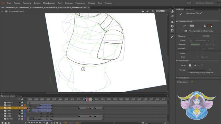Click the fill color swatch
The image size is (221, 124).
coord(210,26)
